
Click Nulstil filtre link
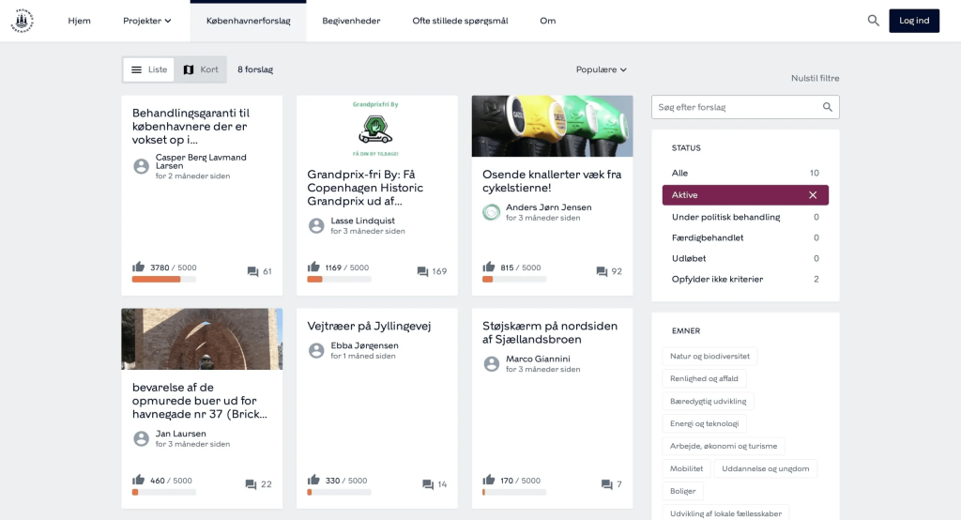tap(815, 78)
